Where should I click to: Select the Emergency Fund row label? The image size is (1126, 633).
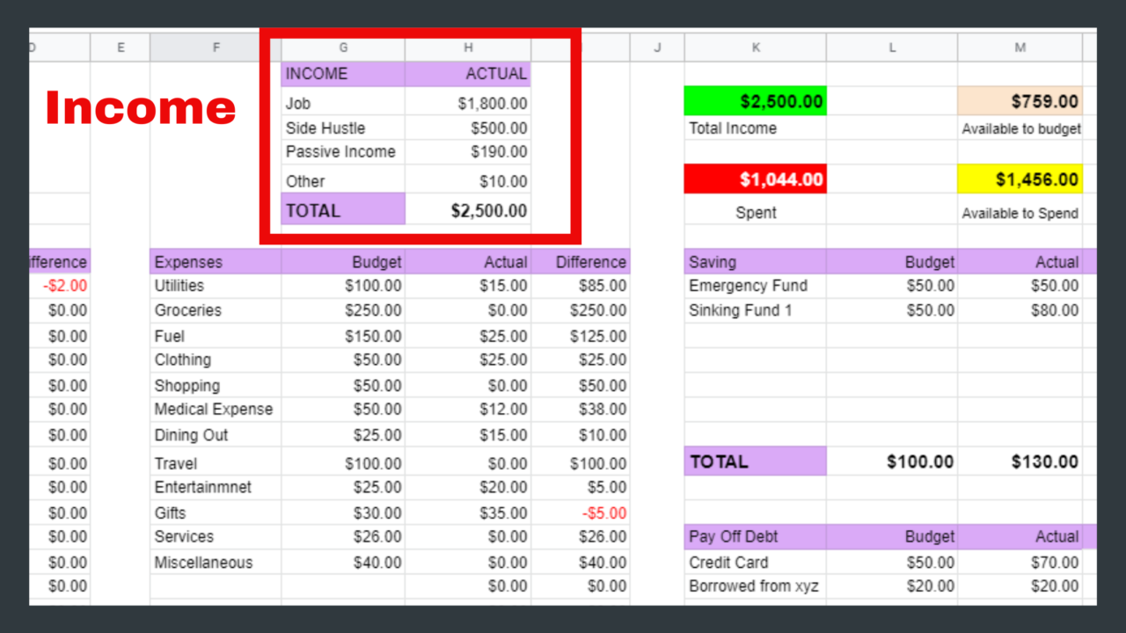coord(755,285)
